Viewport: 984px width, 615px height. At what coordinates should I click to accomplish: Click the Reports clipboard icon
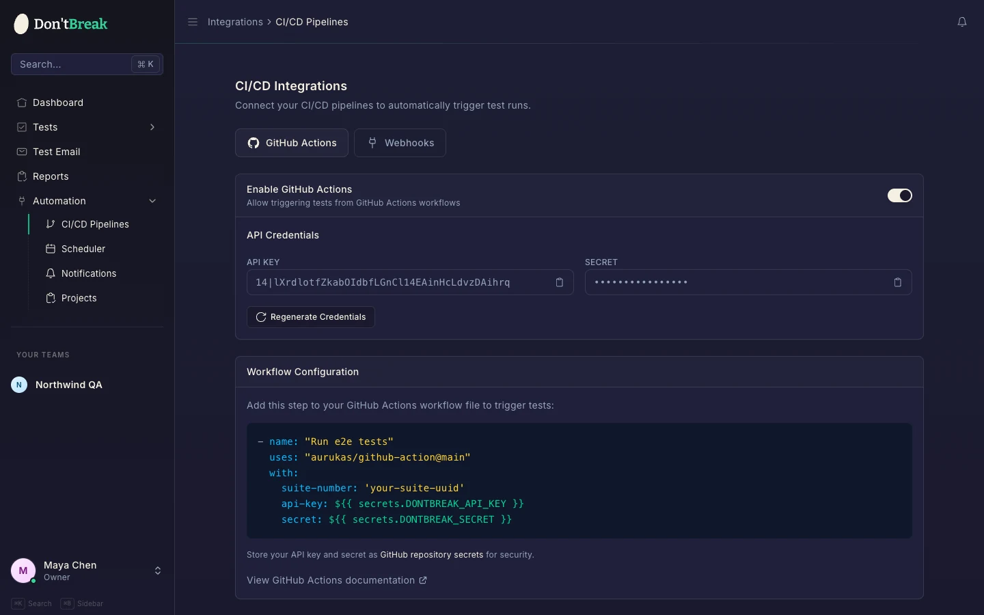point(22,176)
